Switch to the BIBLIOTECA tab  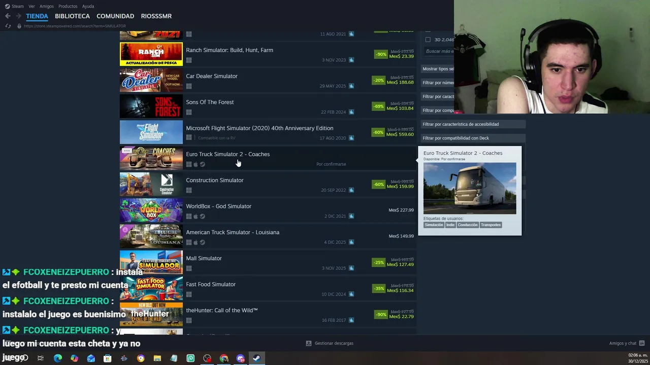72,16
